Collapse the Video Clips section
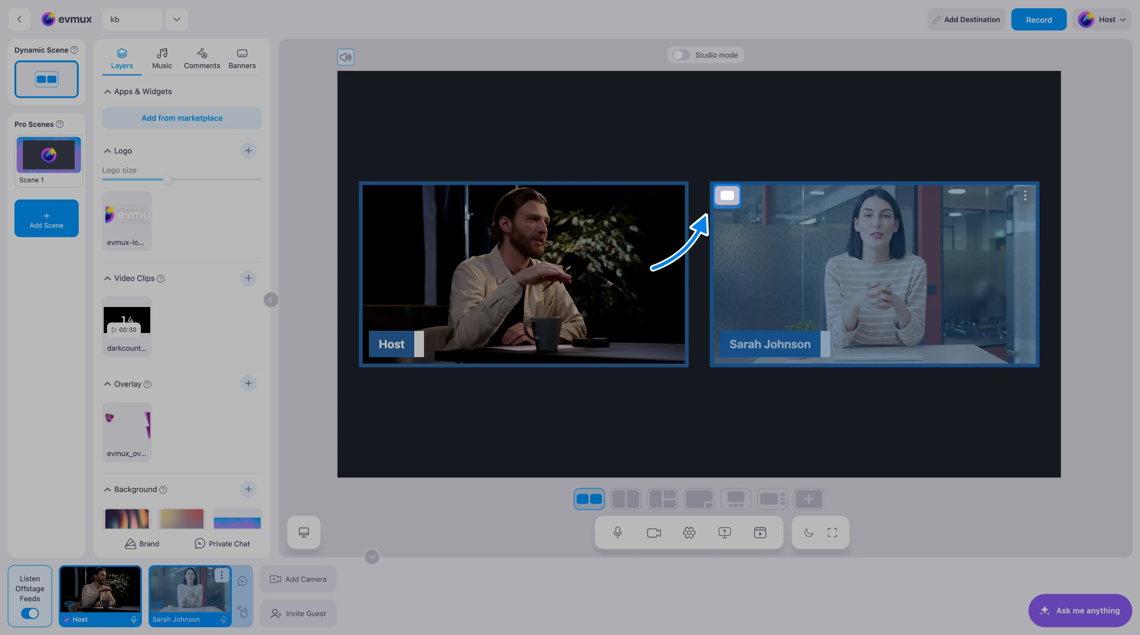The image size is (1140, 635). point(107,278)
